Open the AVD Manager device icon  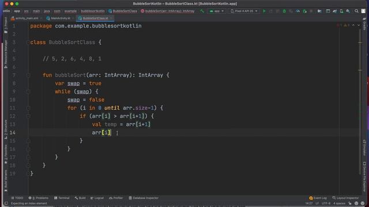tap(341, 11)
